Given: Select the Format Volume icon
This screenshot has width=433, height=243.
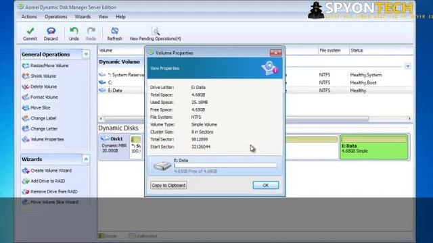Looking at the screenshot, I should (26, 97).
